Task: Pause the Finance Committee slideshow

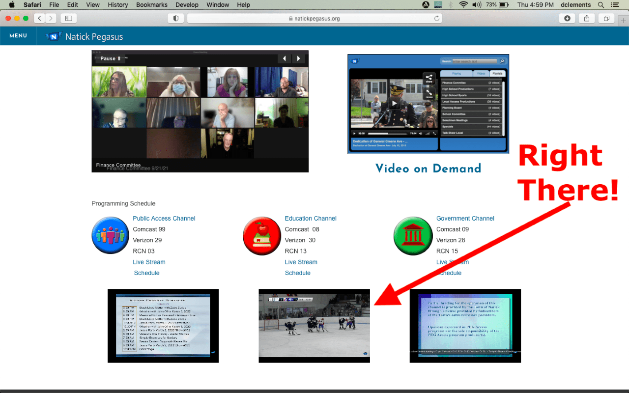Action: point(110,58)
